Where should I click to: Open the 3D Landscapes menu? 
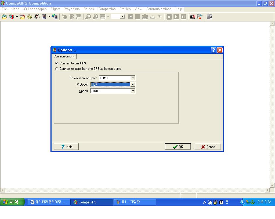pos(35,9)
